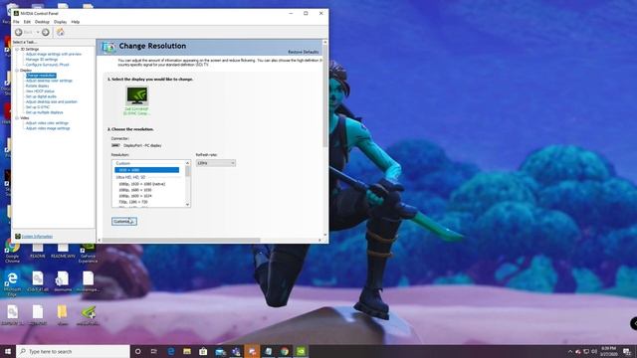This screenshot has height=358, width=637.
Task: Open NVIDIA Control Panel taskbar icon
Action: [301, 351]
